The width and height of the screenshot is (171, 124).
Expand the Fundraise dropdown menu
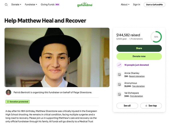click(x=31, y=5)
